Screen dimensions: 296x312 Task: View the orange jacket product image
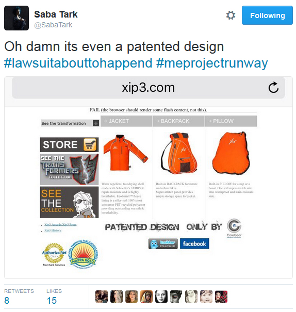pos(125,153)
